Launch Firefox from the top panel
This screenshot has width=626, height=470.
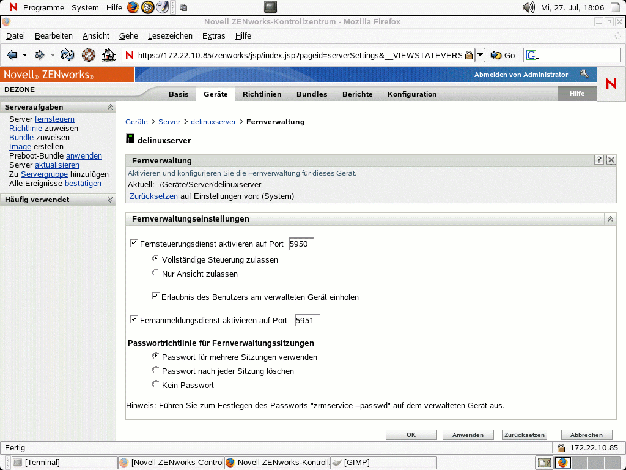point(133,7)
